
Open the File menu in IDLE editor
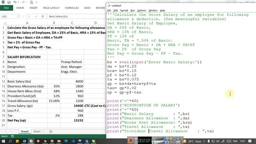[109, 10]
